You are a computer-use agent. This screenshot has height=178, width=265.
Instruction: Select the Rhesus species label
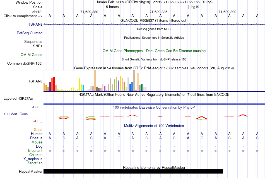tap(36, 138)
